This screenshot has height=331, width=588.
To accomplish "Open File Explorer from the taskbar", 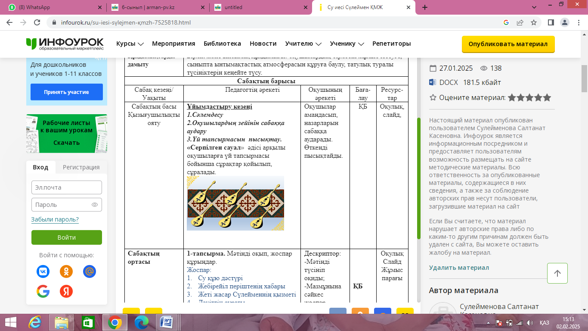I will (62, 322).
